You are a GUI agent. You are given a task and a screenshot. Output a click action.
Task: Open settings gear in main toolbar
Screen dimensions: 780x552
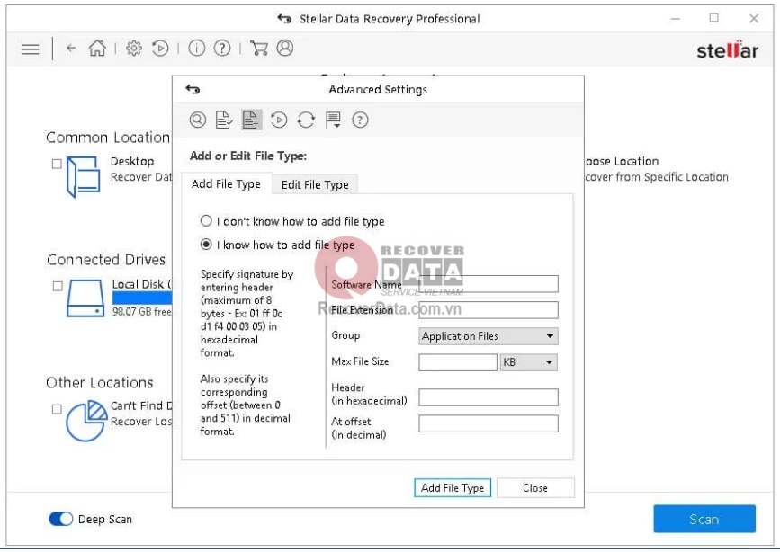(x=134, y=49)
